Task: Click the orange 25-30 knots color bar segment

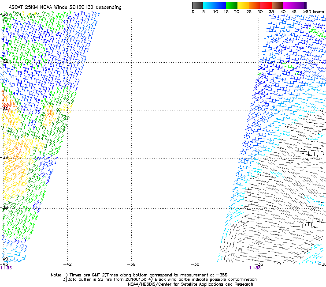Action: [255, 5]
